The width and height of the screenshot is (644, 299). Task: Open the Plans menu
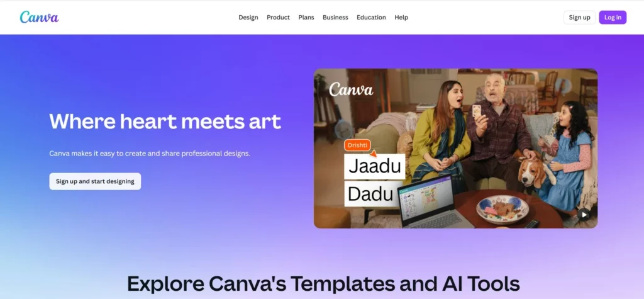pos(306,17)
